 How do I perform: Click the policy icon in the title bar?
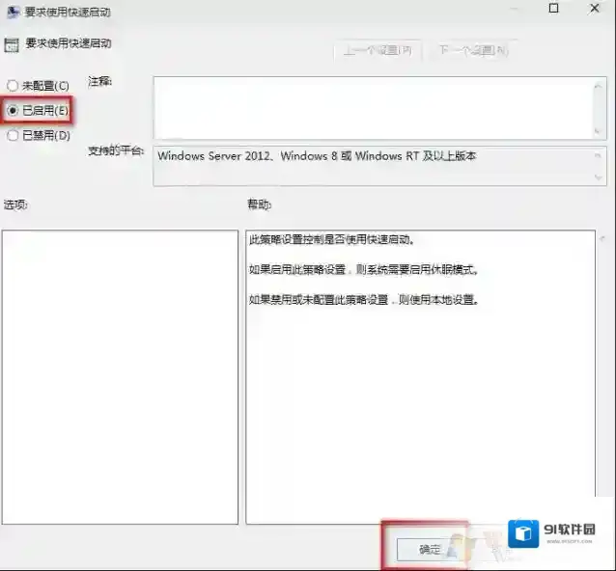click(11, 14)
